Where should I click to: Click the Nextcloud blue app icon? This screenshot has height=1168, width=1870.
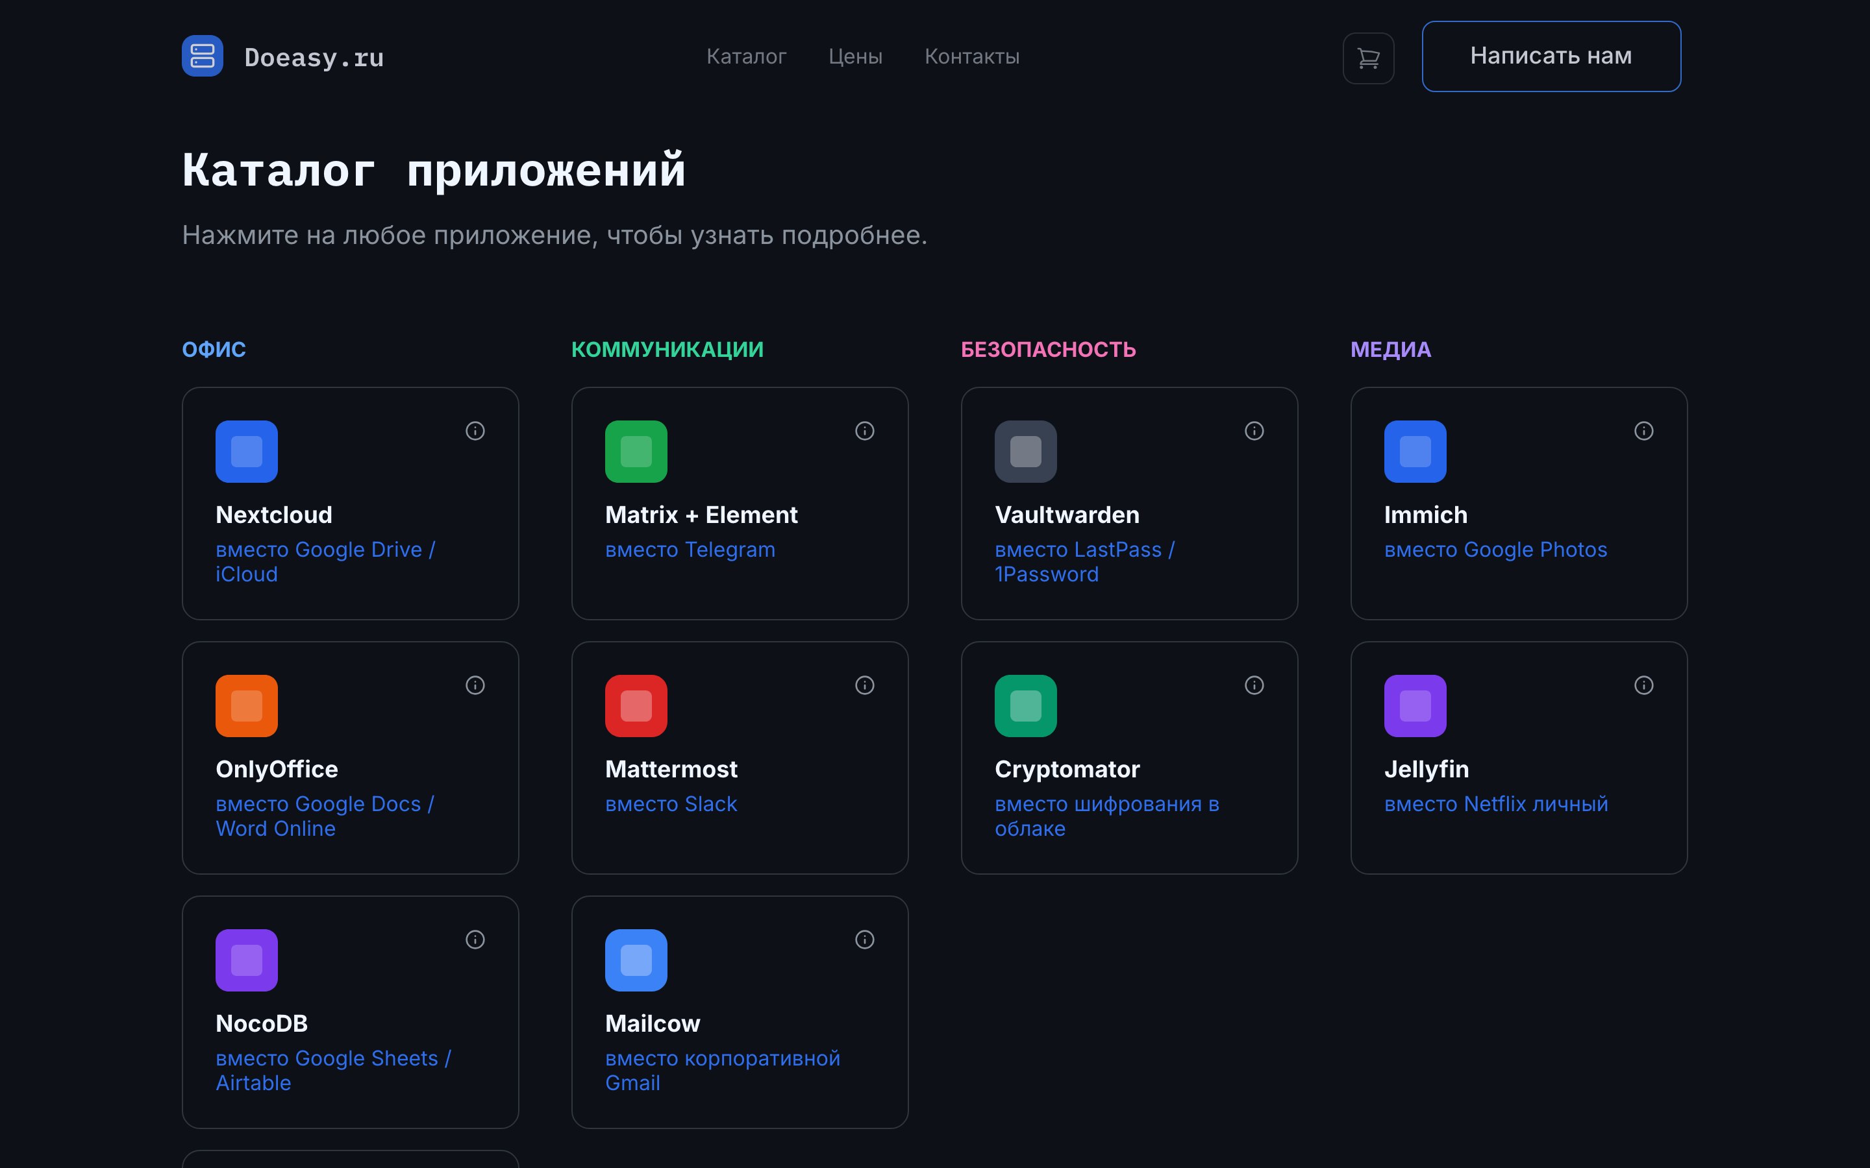(247, 451)
